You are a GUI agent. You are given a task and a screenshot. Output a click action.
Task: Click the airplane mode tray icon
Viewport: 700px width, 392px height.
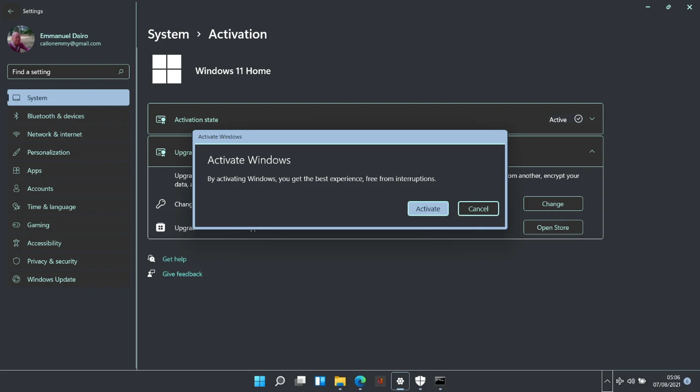point(620,381)
